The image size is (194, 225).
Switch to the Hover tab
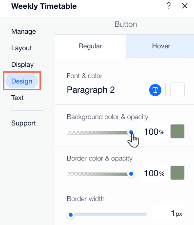[x=160, y=46]
